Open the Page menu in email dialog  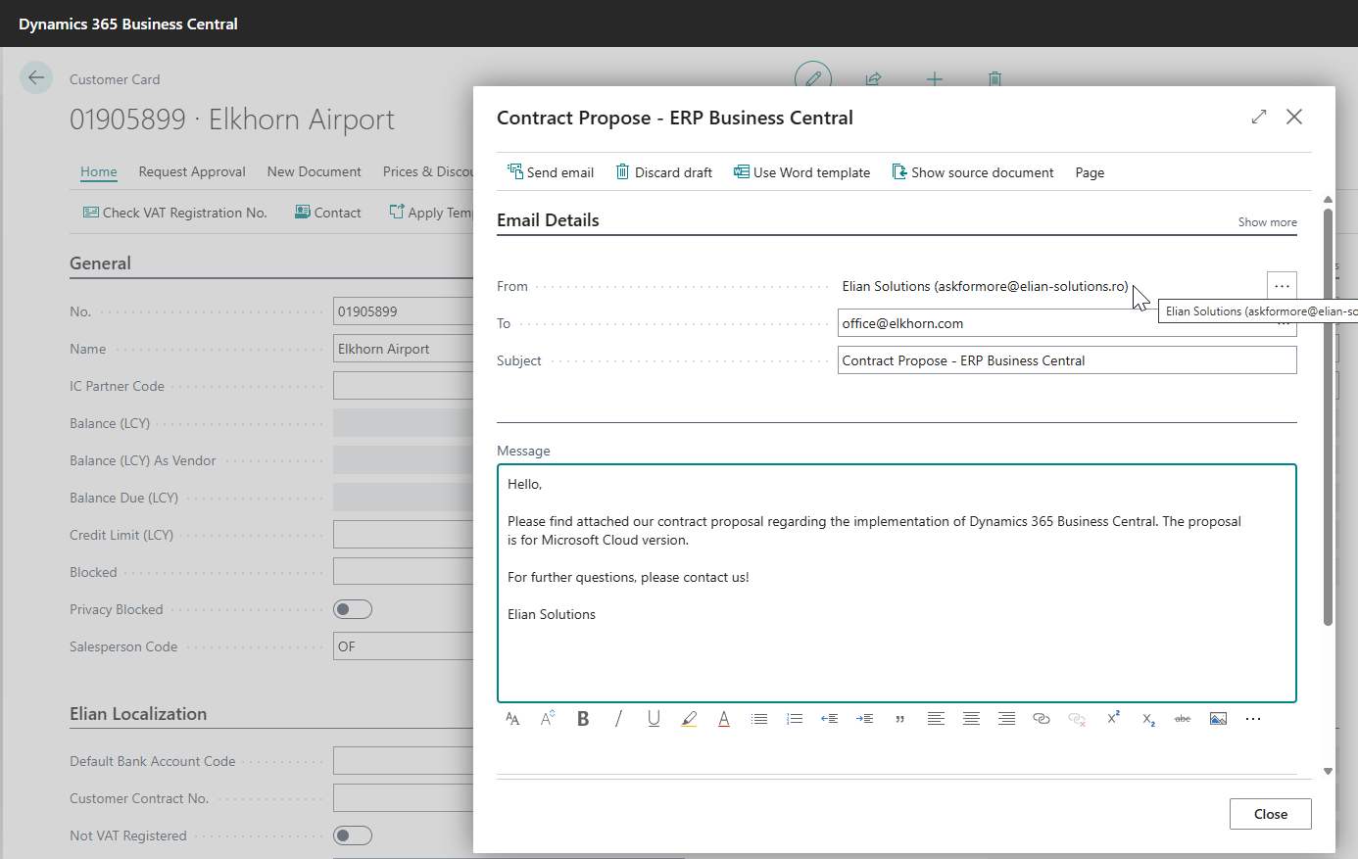[1090, 172]
